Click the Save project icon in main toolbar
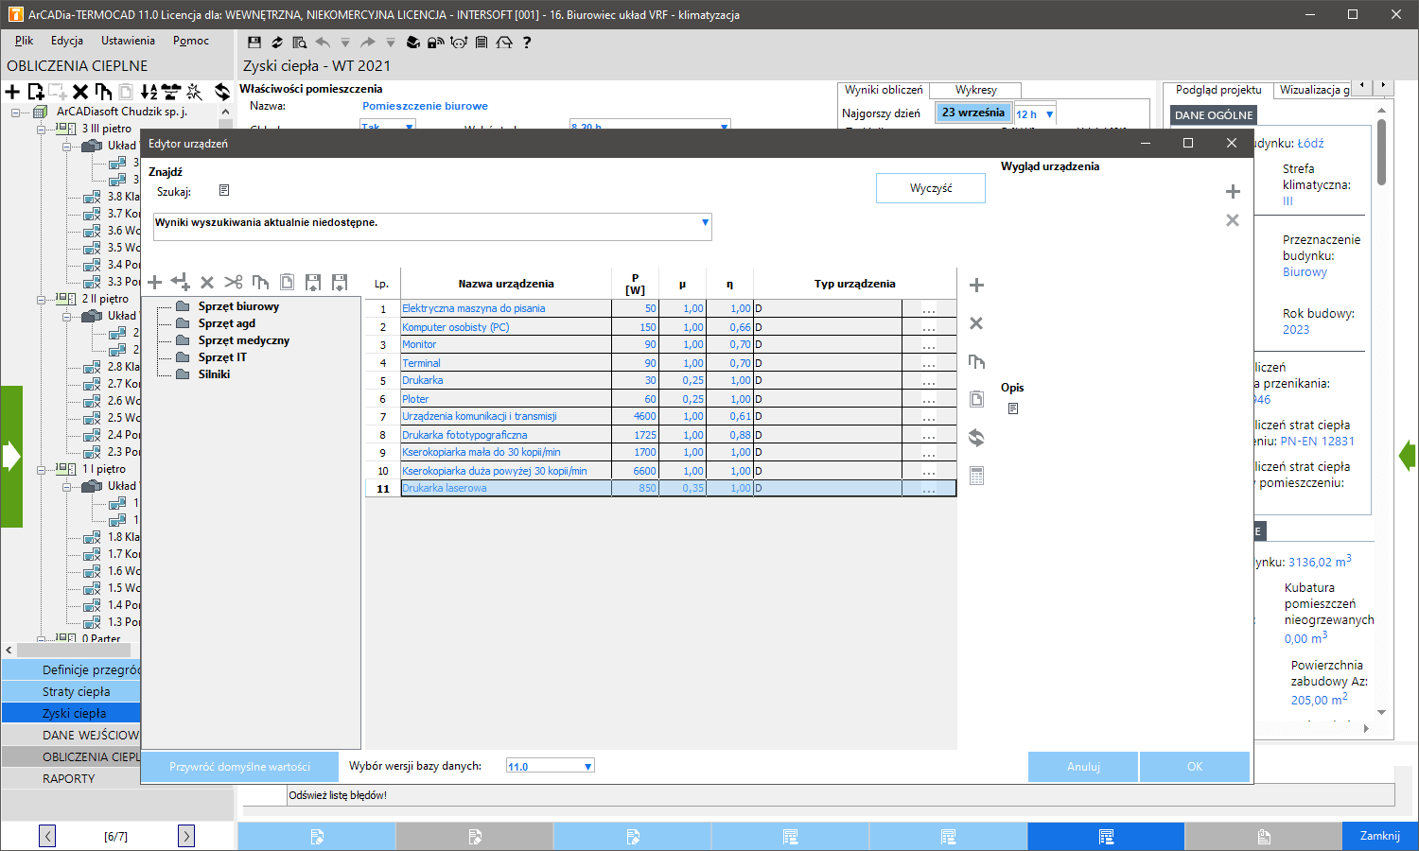 pos(254,42)
